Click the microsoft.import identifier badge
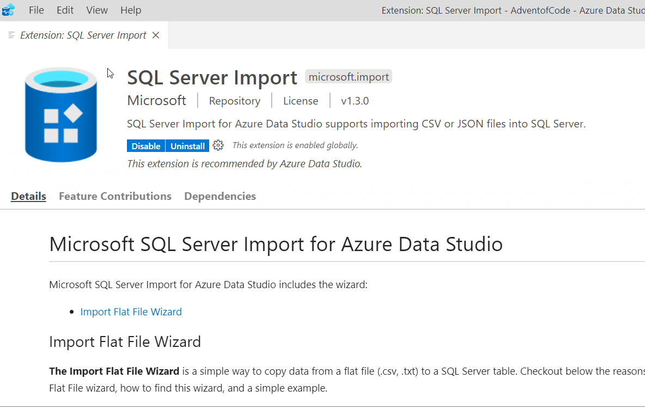 pyautogui.click(x=349, y=77)
